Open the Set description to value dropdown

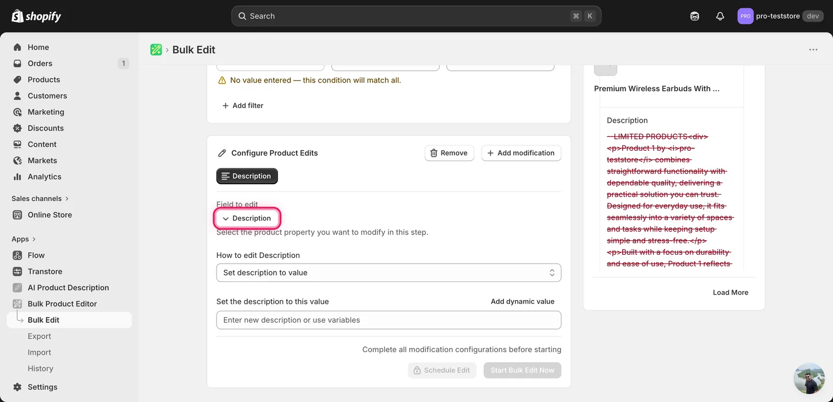tap(388, 273)
